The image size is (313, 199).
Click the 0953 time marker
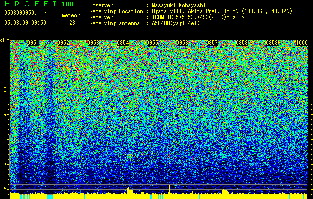click(x=93, y=43)
